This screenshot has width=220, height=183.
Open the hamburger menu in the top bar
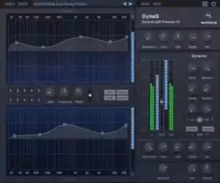[x=205, y=4]
